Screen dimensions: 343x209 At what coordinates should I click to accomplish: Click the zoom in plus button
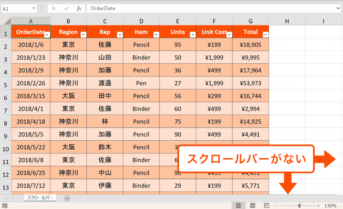tap(318, 206)
